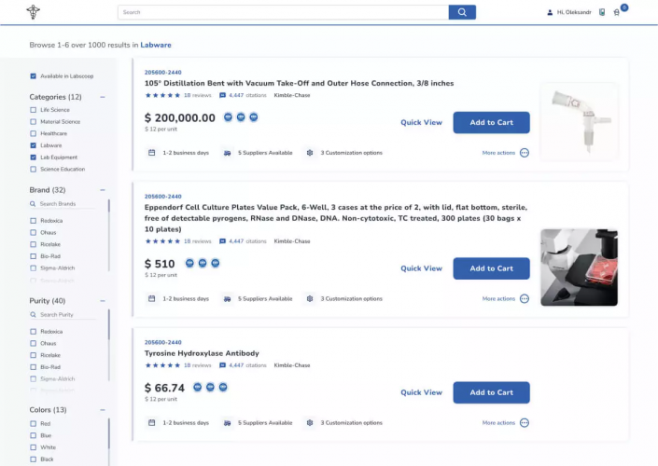
Task: Click third badge icon next to $200,000.00
Action: click(x=254, y=116)
